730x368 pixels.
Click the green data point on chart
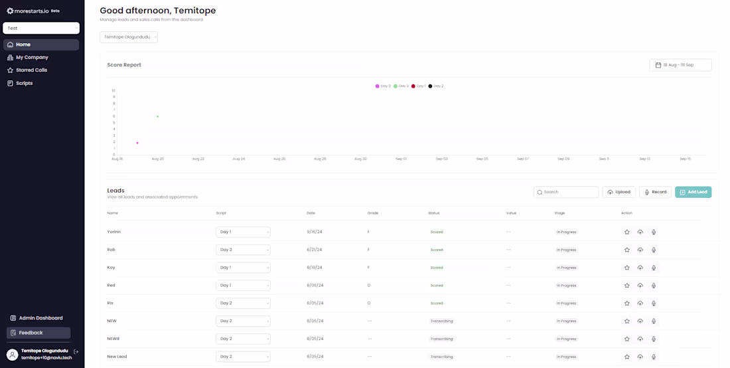pyautogui.click(x=158, y=116)
